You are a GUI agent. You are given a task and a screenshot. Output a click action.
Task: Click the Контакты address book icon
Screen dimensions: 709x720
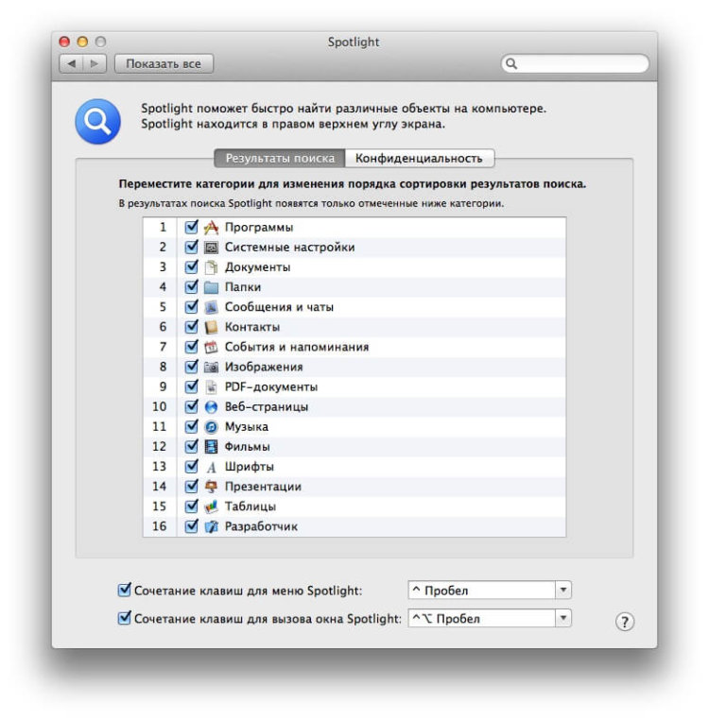[x=211, y=327]
